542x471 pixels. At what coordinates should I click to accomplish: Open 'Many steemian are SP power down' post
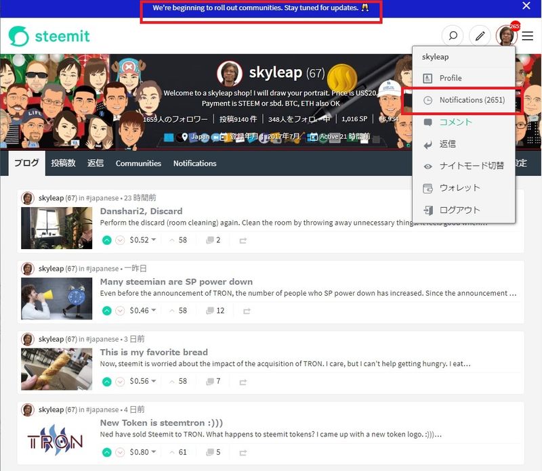176,282
